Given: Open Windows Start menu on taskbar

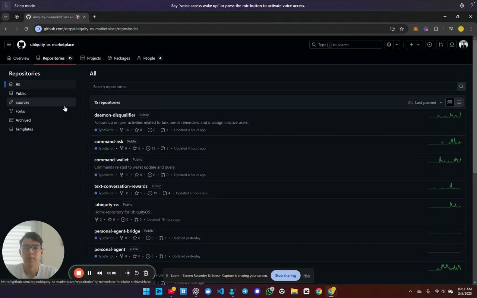Looking at the screenshot, I should [146, 291].
